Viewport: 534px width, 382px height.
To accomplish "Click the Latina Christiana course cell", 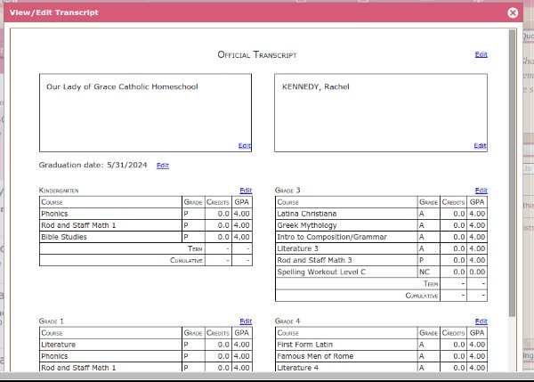I will 346,214.
